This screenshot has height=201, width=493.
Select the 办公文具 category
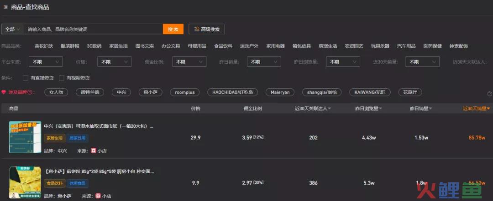click(x=171, y=46)
